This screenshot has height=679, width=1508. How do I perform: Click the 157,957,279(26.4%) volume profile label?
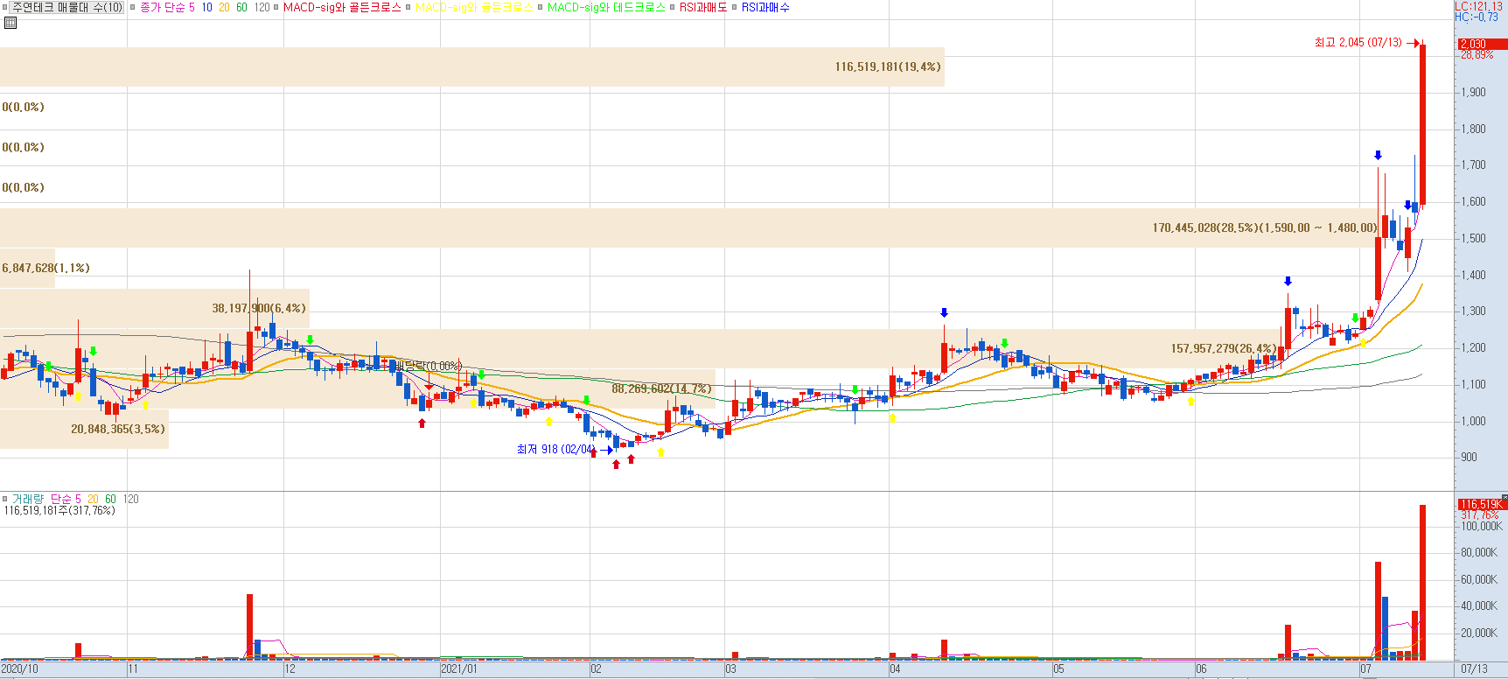[x=1224, y=348]
